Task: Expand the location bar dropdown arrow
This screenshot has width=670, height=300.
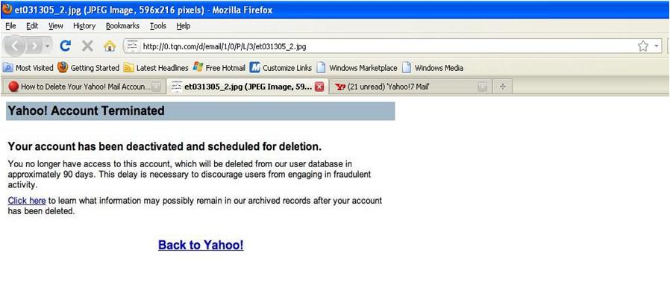Action: coord(657,46)
